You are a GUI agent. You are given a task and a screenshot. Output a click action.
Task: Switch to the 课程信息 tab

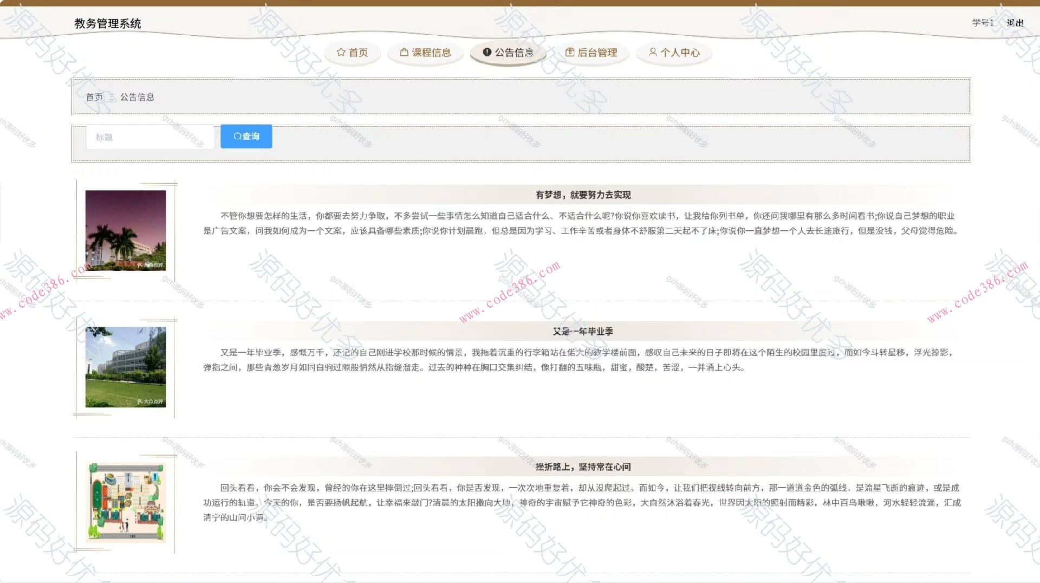[425, 52]
